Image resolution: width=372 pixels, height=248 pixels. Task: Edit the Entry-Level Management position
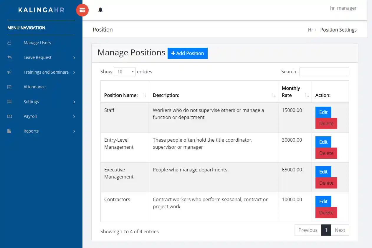[x=323, y=142]
